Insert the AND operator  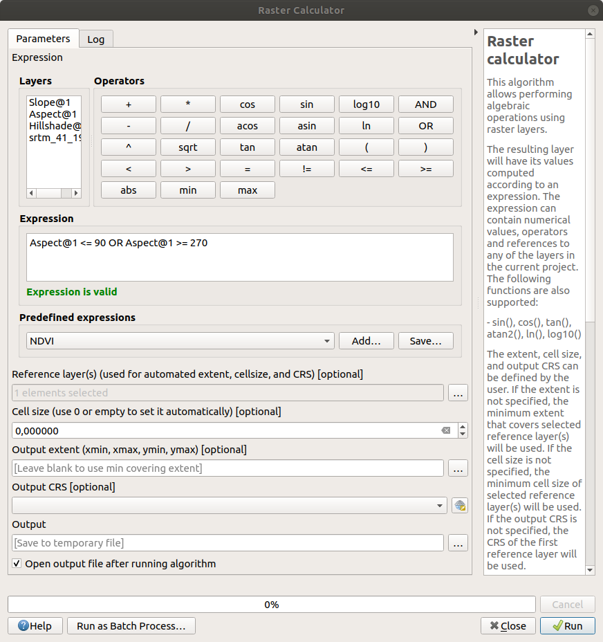point(425,104)
